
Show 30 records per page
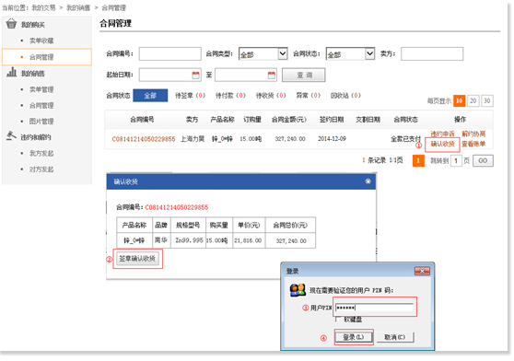pos(487,101)
